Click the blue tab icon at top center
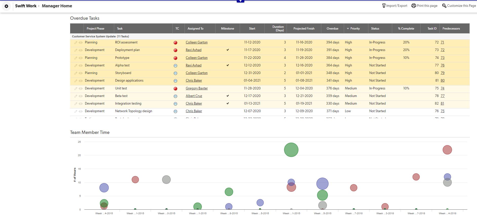 pos(240,1)
